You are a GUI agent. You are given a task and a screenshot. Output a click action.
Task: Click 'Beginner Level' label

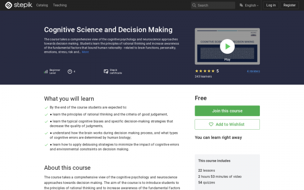(x=55, y=71)
